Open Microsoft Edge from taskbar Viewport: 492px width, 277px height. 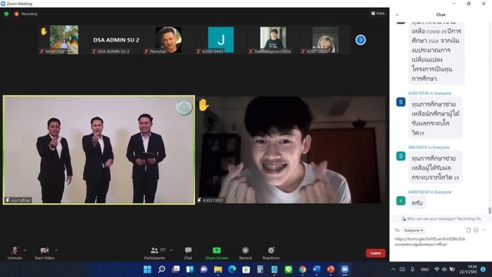[x=232, y=269]
